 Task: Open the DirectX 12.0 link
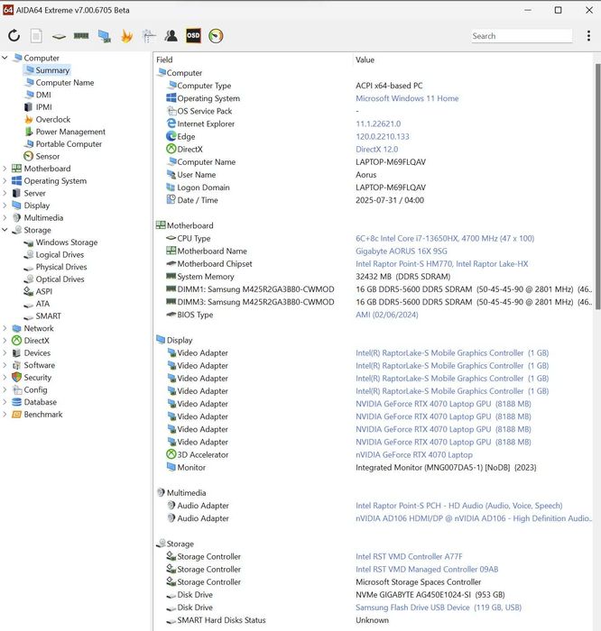tap(376, 150)
